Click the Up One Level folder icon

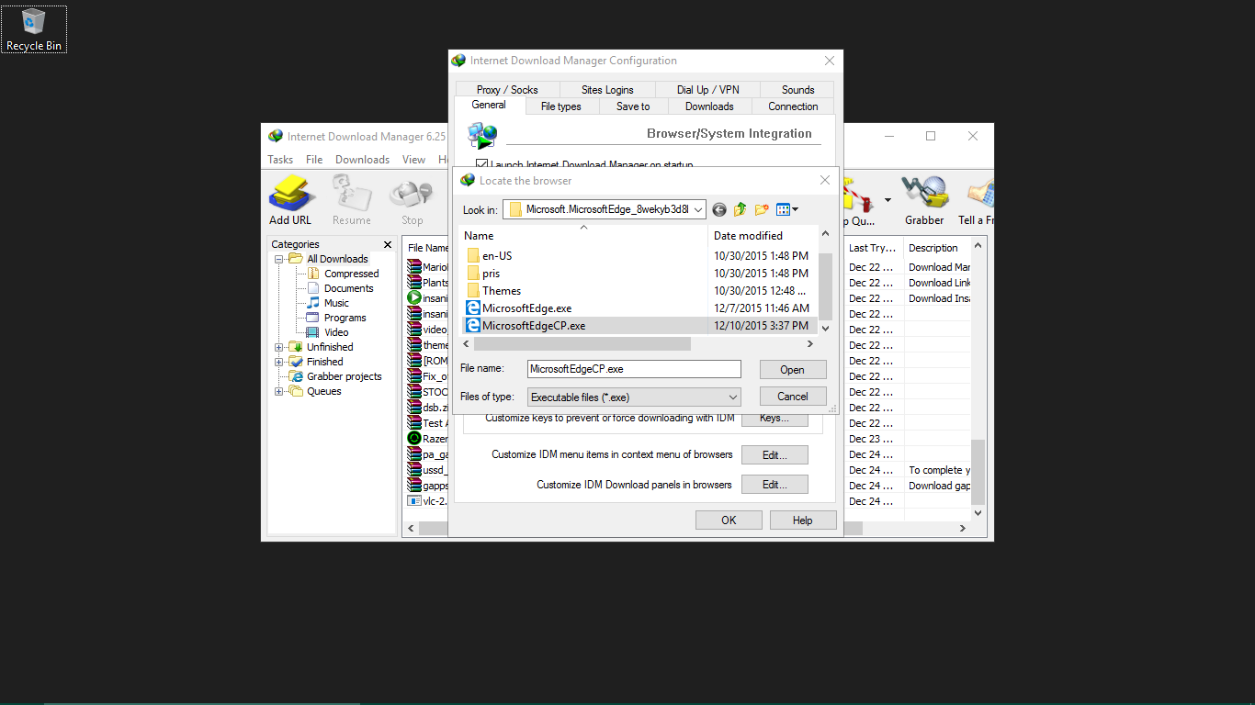click(x=740, y=209)
